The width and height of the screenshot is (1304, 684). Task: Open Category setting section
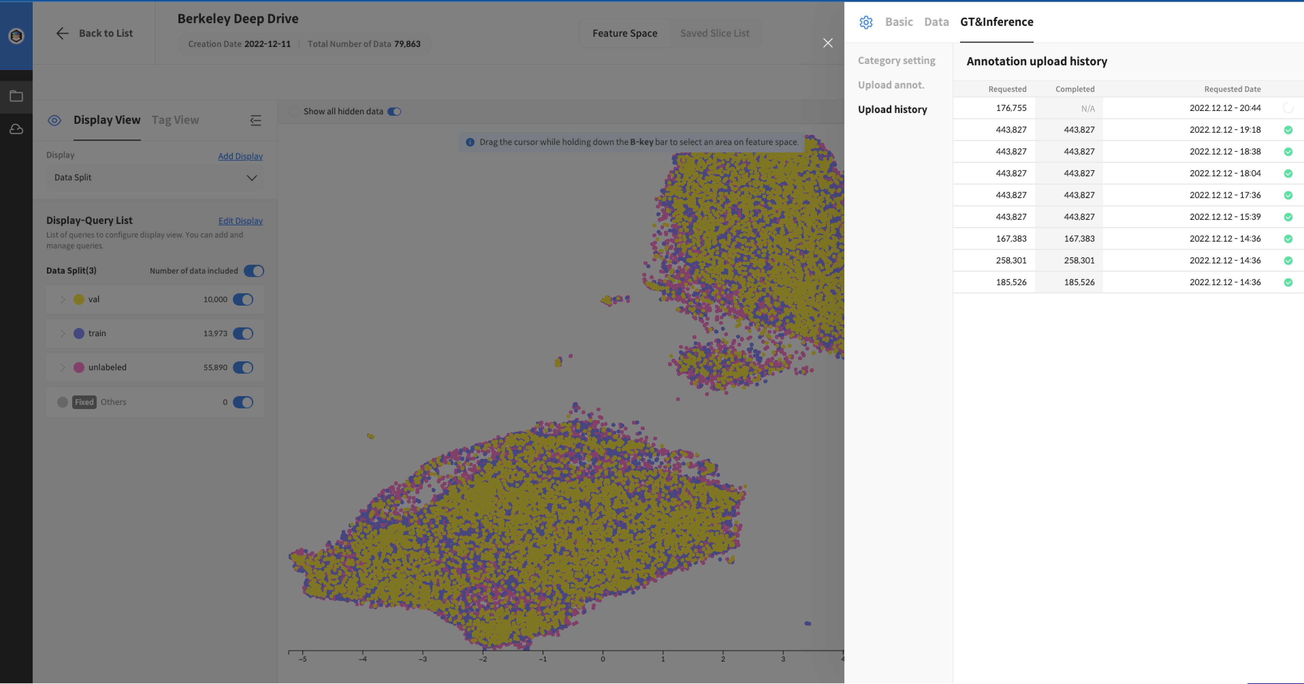coord(896,61)
